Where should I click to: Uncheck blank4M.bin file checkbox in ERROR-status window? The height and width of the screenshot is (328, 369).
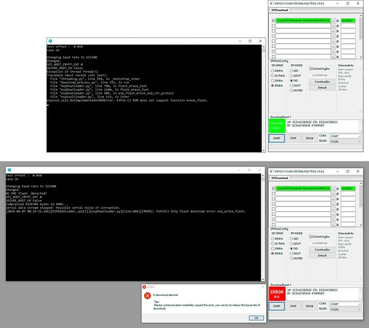click(x=273, y=189)
